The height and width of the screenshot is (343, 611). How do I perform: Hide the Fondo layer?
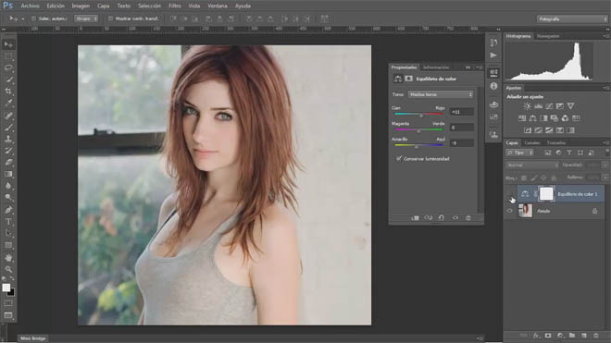click(510, 211)
